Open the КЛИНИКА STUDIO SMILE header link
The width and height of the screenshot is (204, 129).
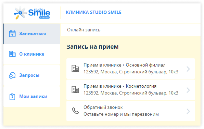pyautogui.click(x=93, y=13)
